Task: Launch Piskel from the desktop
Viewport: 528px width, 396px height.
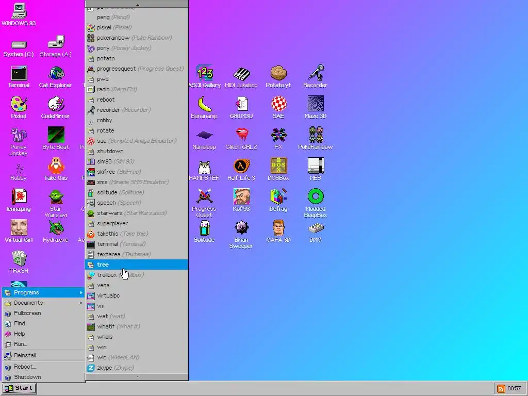Action: click(x=19, y=108)
